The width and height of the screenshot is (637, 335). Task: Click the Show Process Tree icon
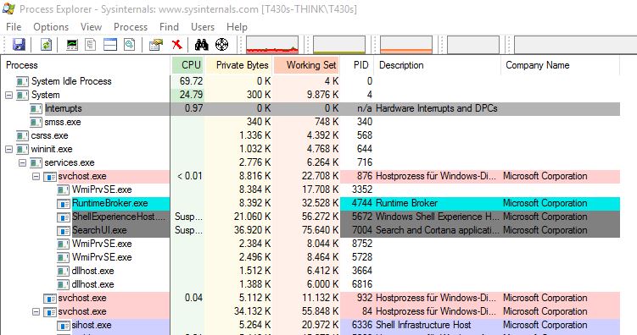[90, 45]
